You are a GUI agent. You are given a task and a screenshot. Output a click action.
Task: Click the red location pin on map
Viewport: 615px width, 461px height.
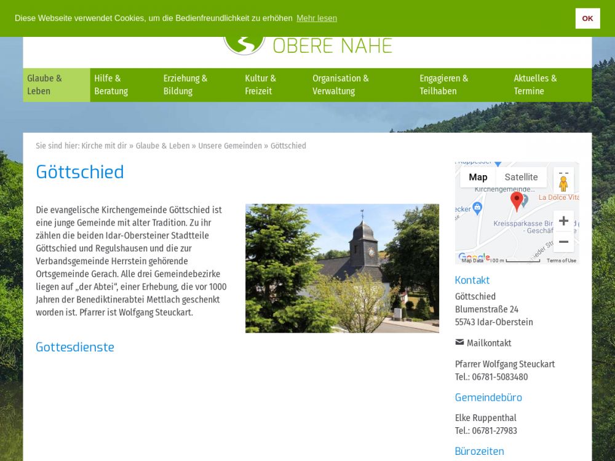(x=517, y=200)
